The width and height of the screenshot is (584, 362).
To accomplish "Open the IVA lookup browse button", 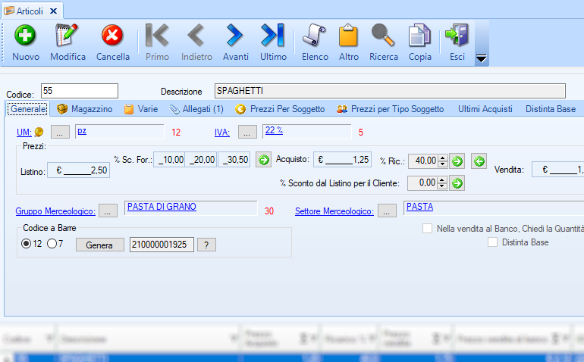I will click(248, 133).
